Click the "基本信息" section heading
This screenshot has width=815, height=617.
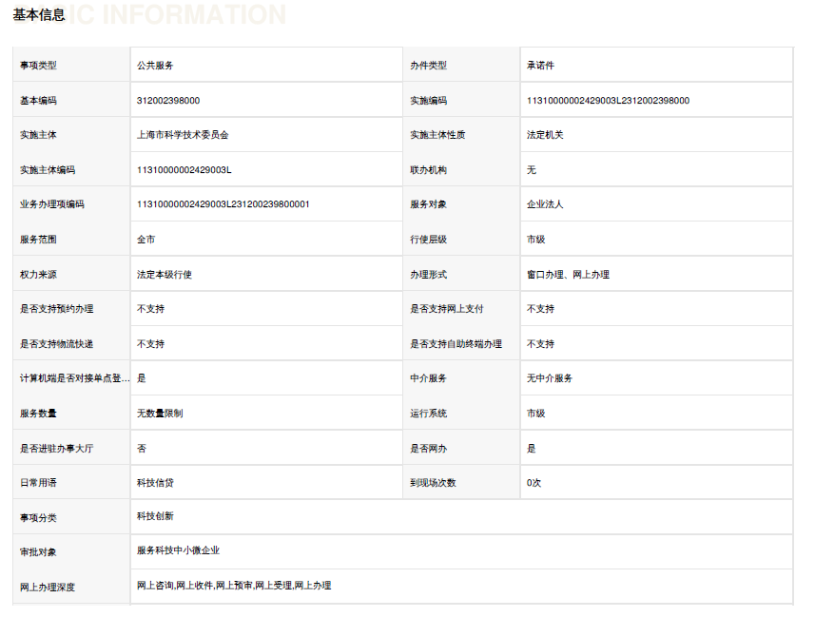[x=39, y=14]
